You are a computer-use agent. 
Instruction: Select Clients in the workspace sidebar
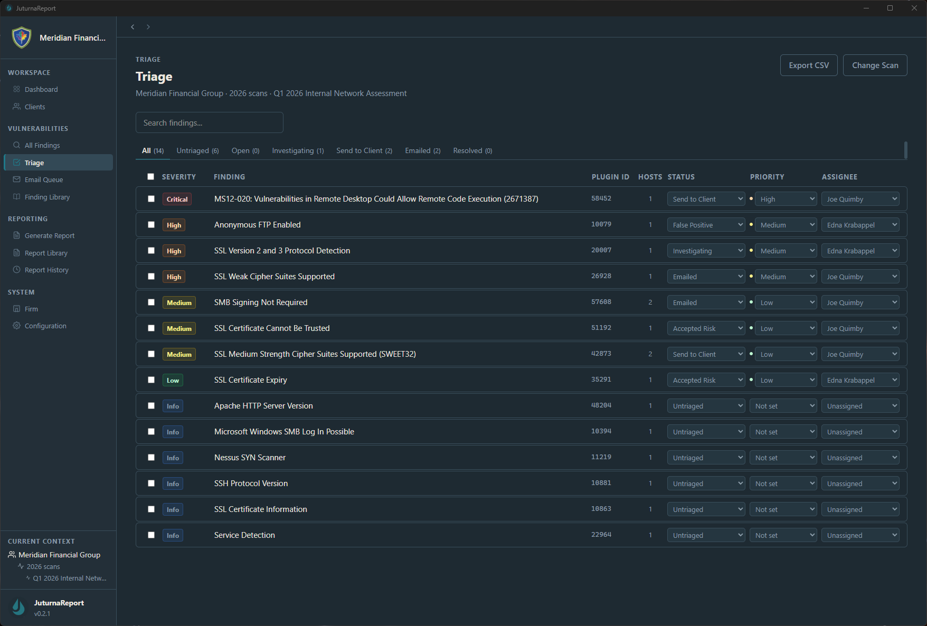tap(35, 107)
